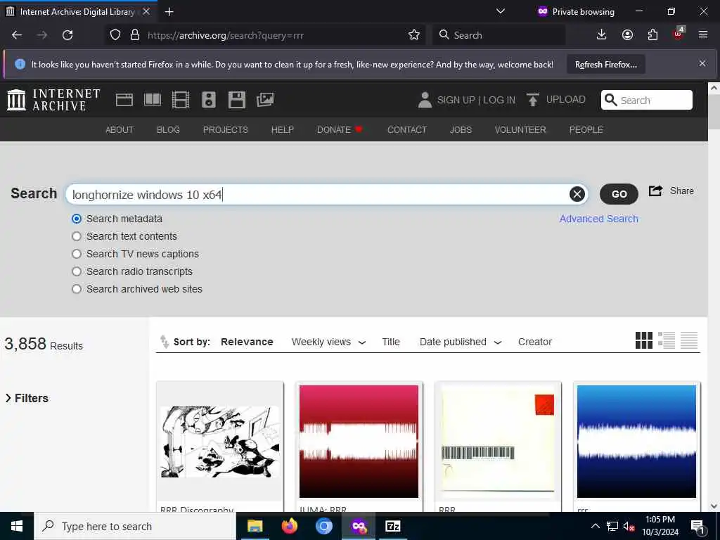The height and width of the screenshot is (540, 720).
Task: Select Search metadata radio option
Action: pos(77,219)
